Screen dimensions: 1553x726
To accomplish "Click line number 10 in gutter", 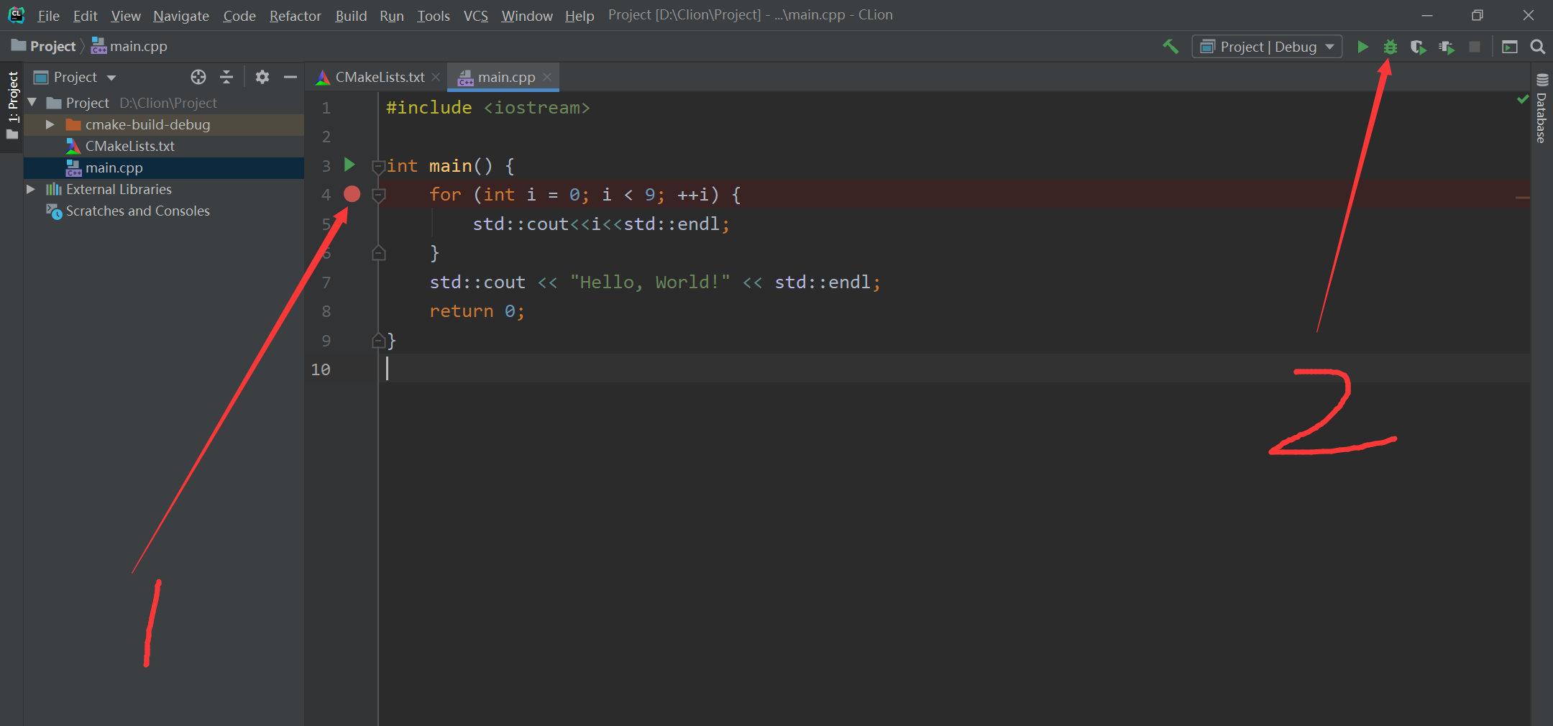I will tap(321, 369).
